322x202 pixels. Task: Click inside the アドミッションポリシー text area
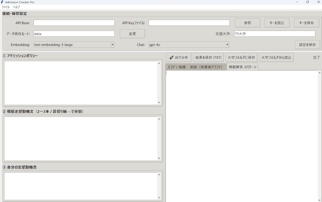[x=80, y=83]
